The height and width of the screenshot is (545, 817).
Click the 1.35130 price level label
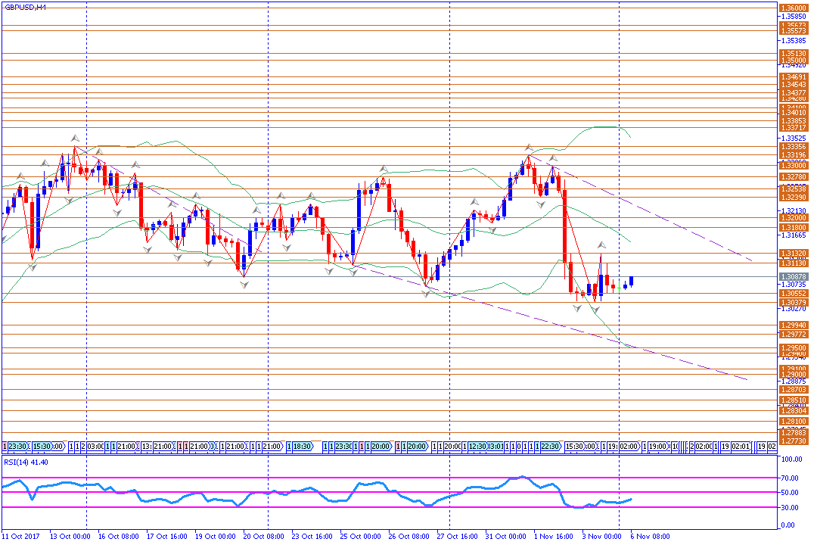coord(793,54)
